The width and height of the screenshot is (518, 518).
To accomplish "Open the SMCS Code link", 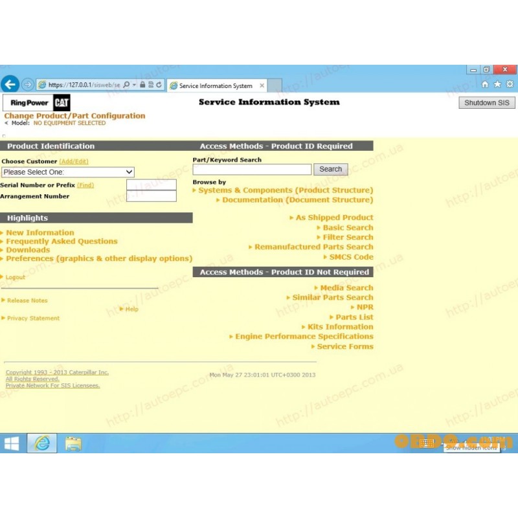I will point(351,256).
